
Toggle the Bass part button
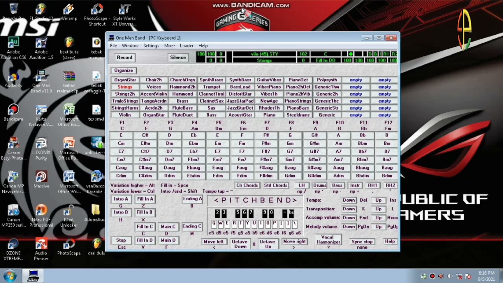[x=337, y=185]
